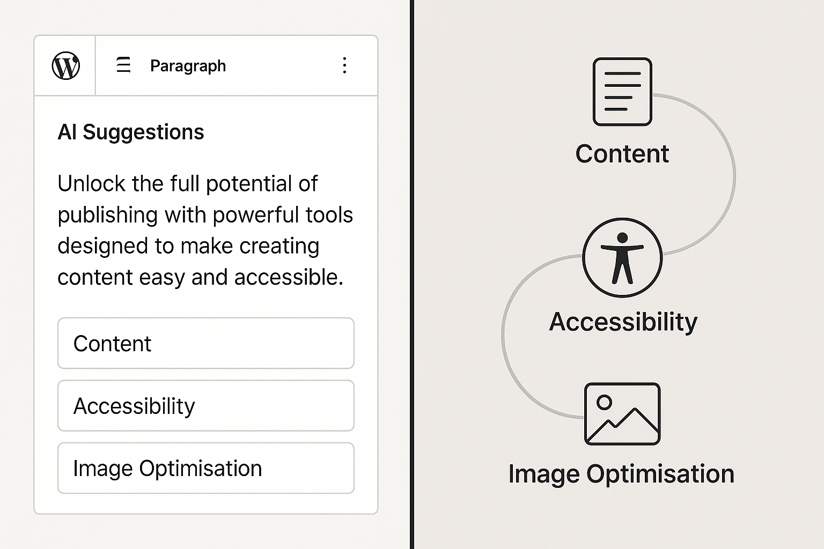Click the suggested paragraph text
The height and width of the screenshot is (549, 824).
point(205,231)
